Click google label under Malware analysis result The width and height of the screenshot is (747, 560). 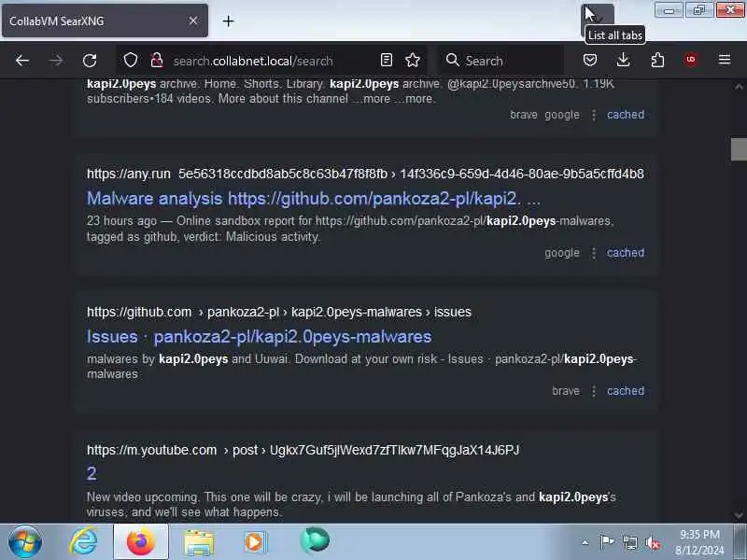562,253
